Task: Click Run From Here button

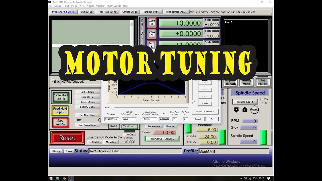Action: pos(87,125)
